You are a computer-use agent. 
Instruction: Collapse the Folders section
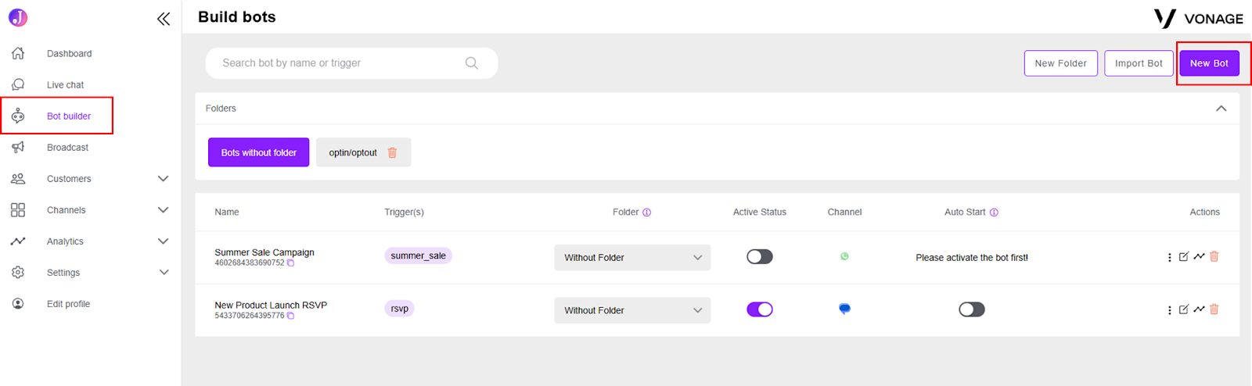(1221, 109)
